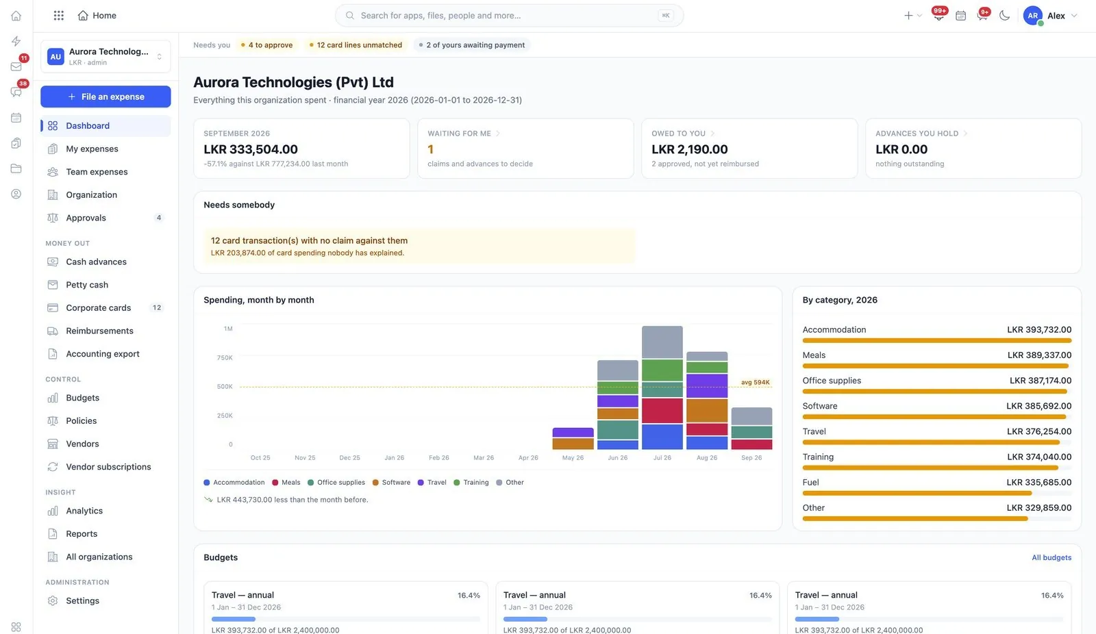Click the Vendors store icon

coord(53,444)
